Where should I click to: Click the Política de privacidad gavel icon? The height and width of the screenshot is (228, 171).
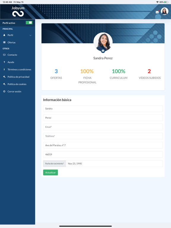[4, 77]
